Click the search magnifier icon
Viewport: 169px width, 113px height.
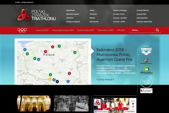click(157, 30)
